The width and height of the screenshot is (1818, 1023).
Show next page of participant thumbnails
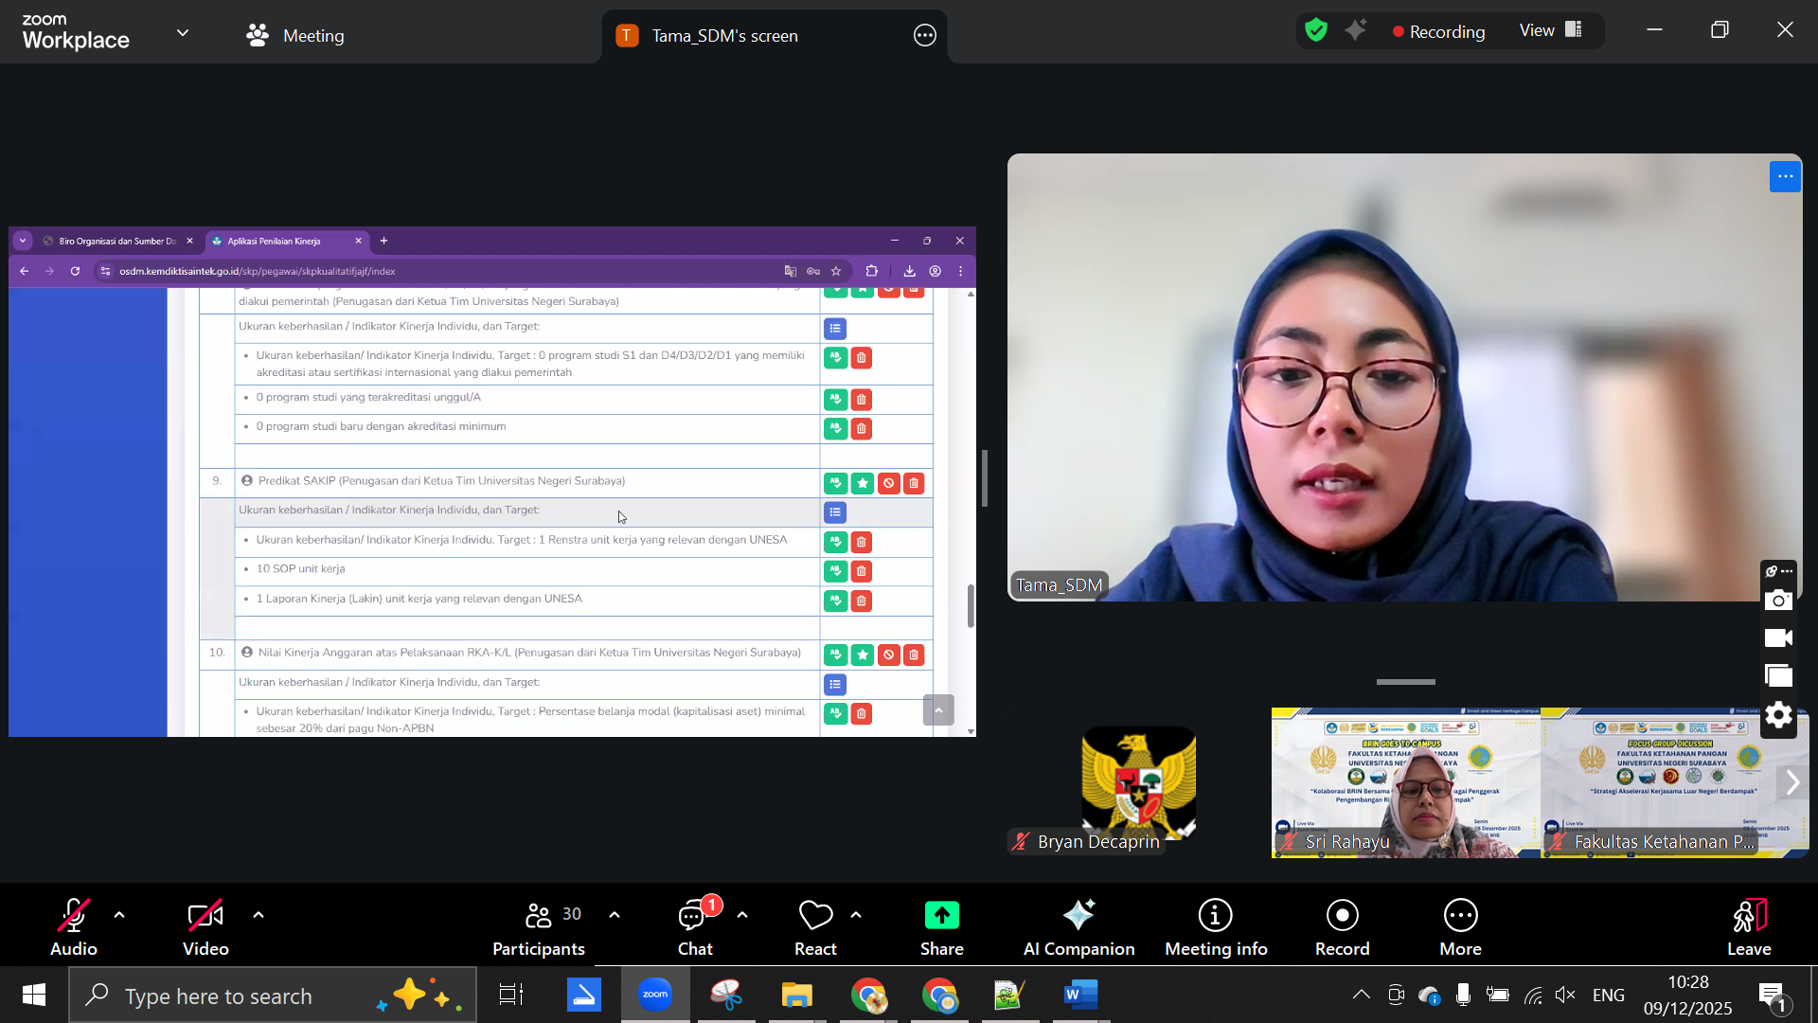point(1791,782)
